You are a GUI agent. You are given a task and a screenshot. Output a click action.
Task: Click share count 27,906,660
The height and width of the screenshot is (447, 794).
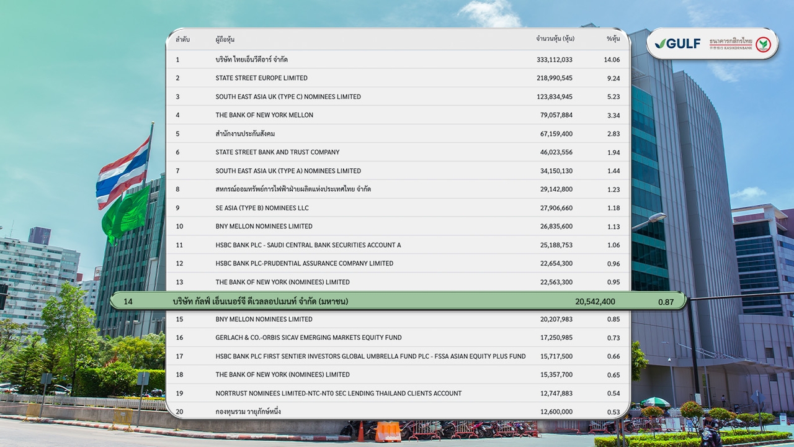tap(556, 208)
